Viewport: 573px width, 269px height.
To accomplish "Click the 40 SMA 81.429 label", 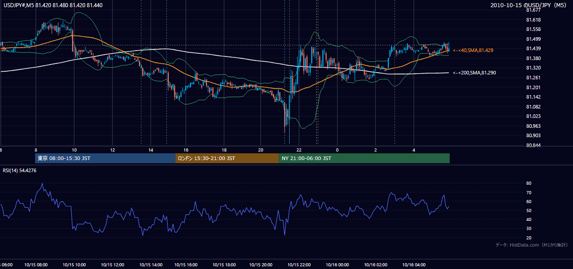I will point(473,51).
